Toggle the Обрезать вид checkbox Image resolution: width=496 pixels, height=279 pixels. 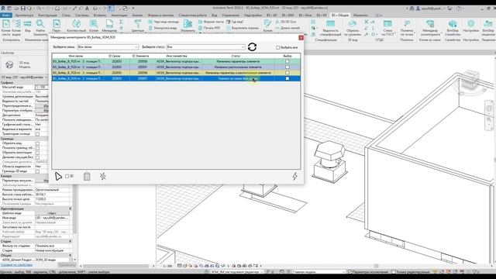pyautogui.click(x=37, y=143)
